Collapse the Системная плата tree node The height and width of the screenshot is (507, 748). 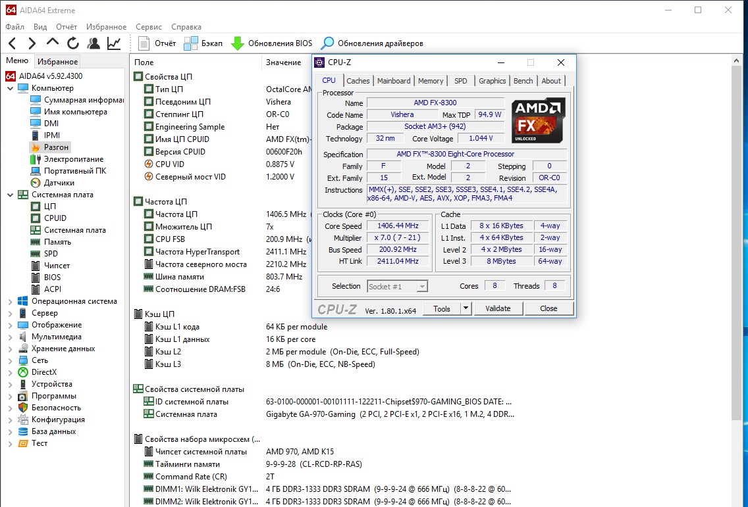tap(10, 195)
